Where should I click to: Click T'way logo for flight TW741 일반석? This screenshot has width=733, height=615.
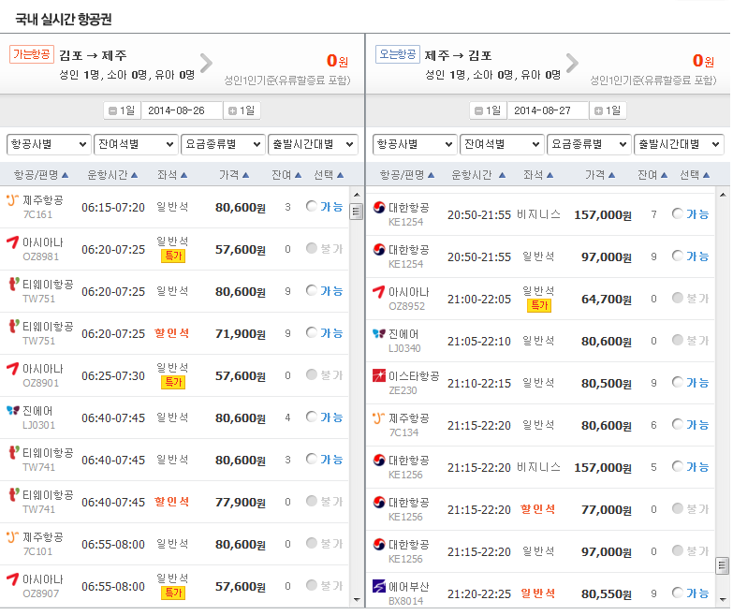[x=14, y=453]
